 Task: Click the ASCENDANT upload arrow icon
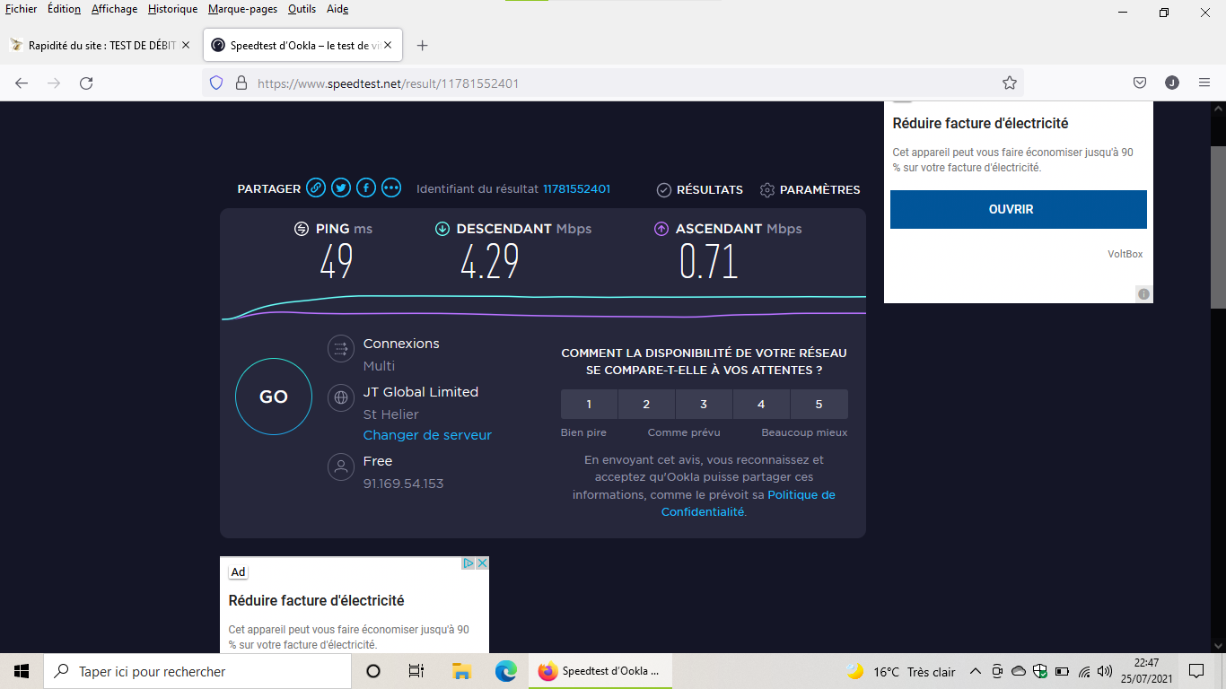point(661,229)
